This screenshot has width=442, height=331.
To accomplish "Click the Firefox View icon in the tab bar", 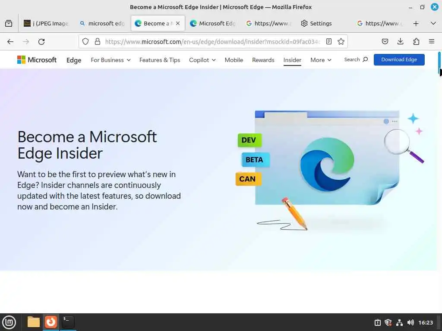I will 9,23.
